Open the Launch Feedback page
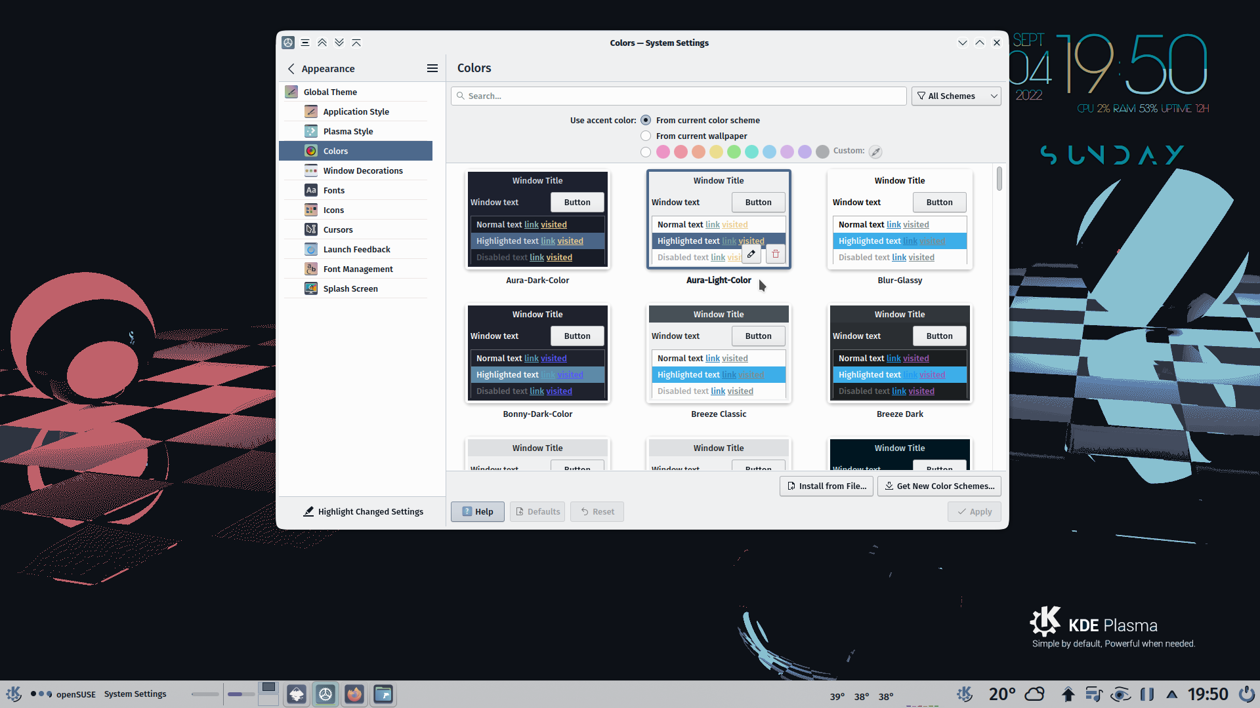Image resolution: width=1260 pixels, height=708 pixels. [356, 249]
